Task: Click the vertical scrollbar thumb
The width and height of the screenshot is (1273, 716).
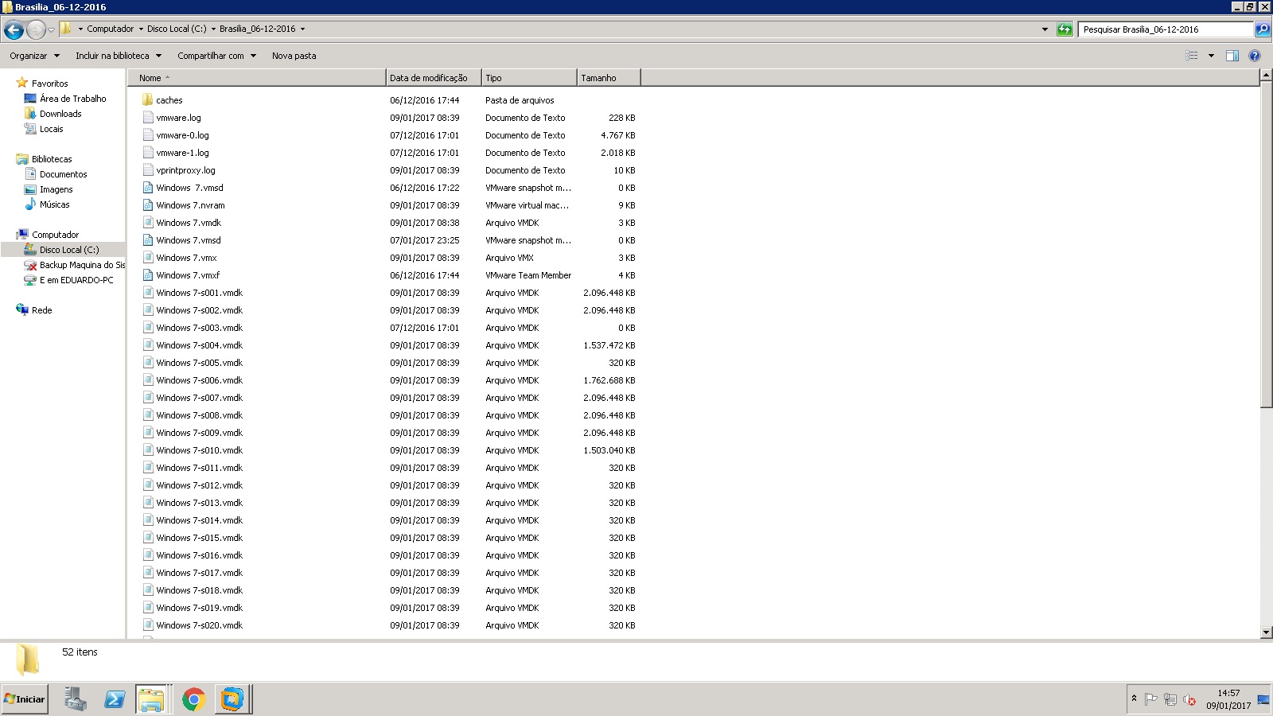Action: pyautogui.click(x=1266, y=246)
